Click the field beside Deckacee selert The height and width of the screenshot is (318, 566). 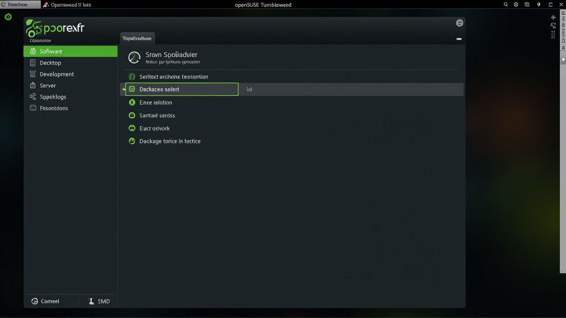[x=351, y=89]
